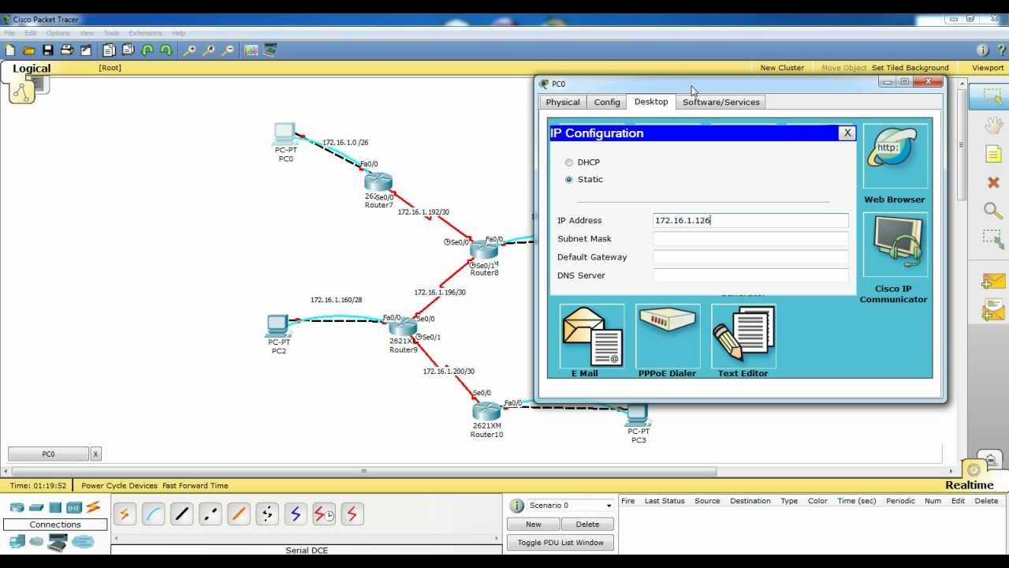Choose the orange Fiber cable
This screenshot has height=568, width=1009.
point(238,514)
